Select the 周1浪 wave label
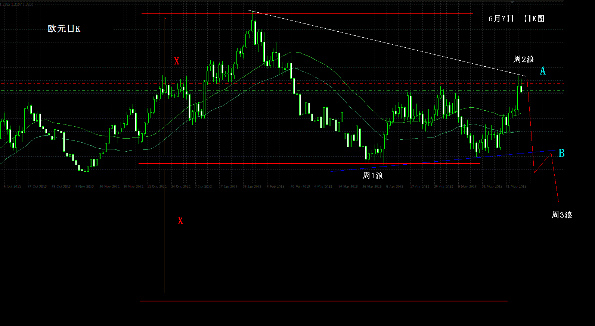The height and width of the screenshot is (326, 595). pos(373,175)
